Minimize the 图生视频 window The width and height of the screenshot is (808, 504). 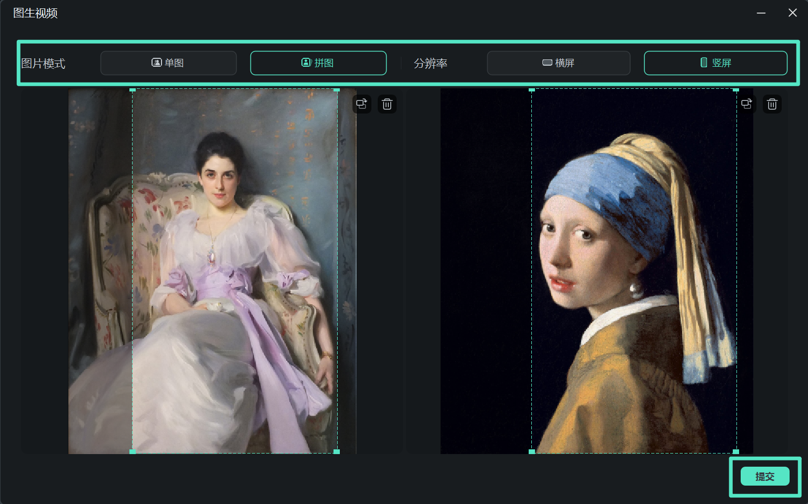click(x=761, y=13)
